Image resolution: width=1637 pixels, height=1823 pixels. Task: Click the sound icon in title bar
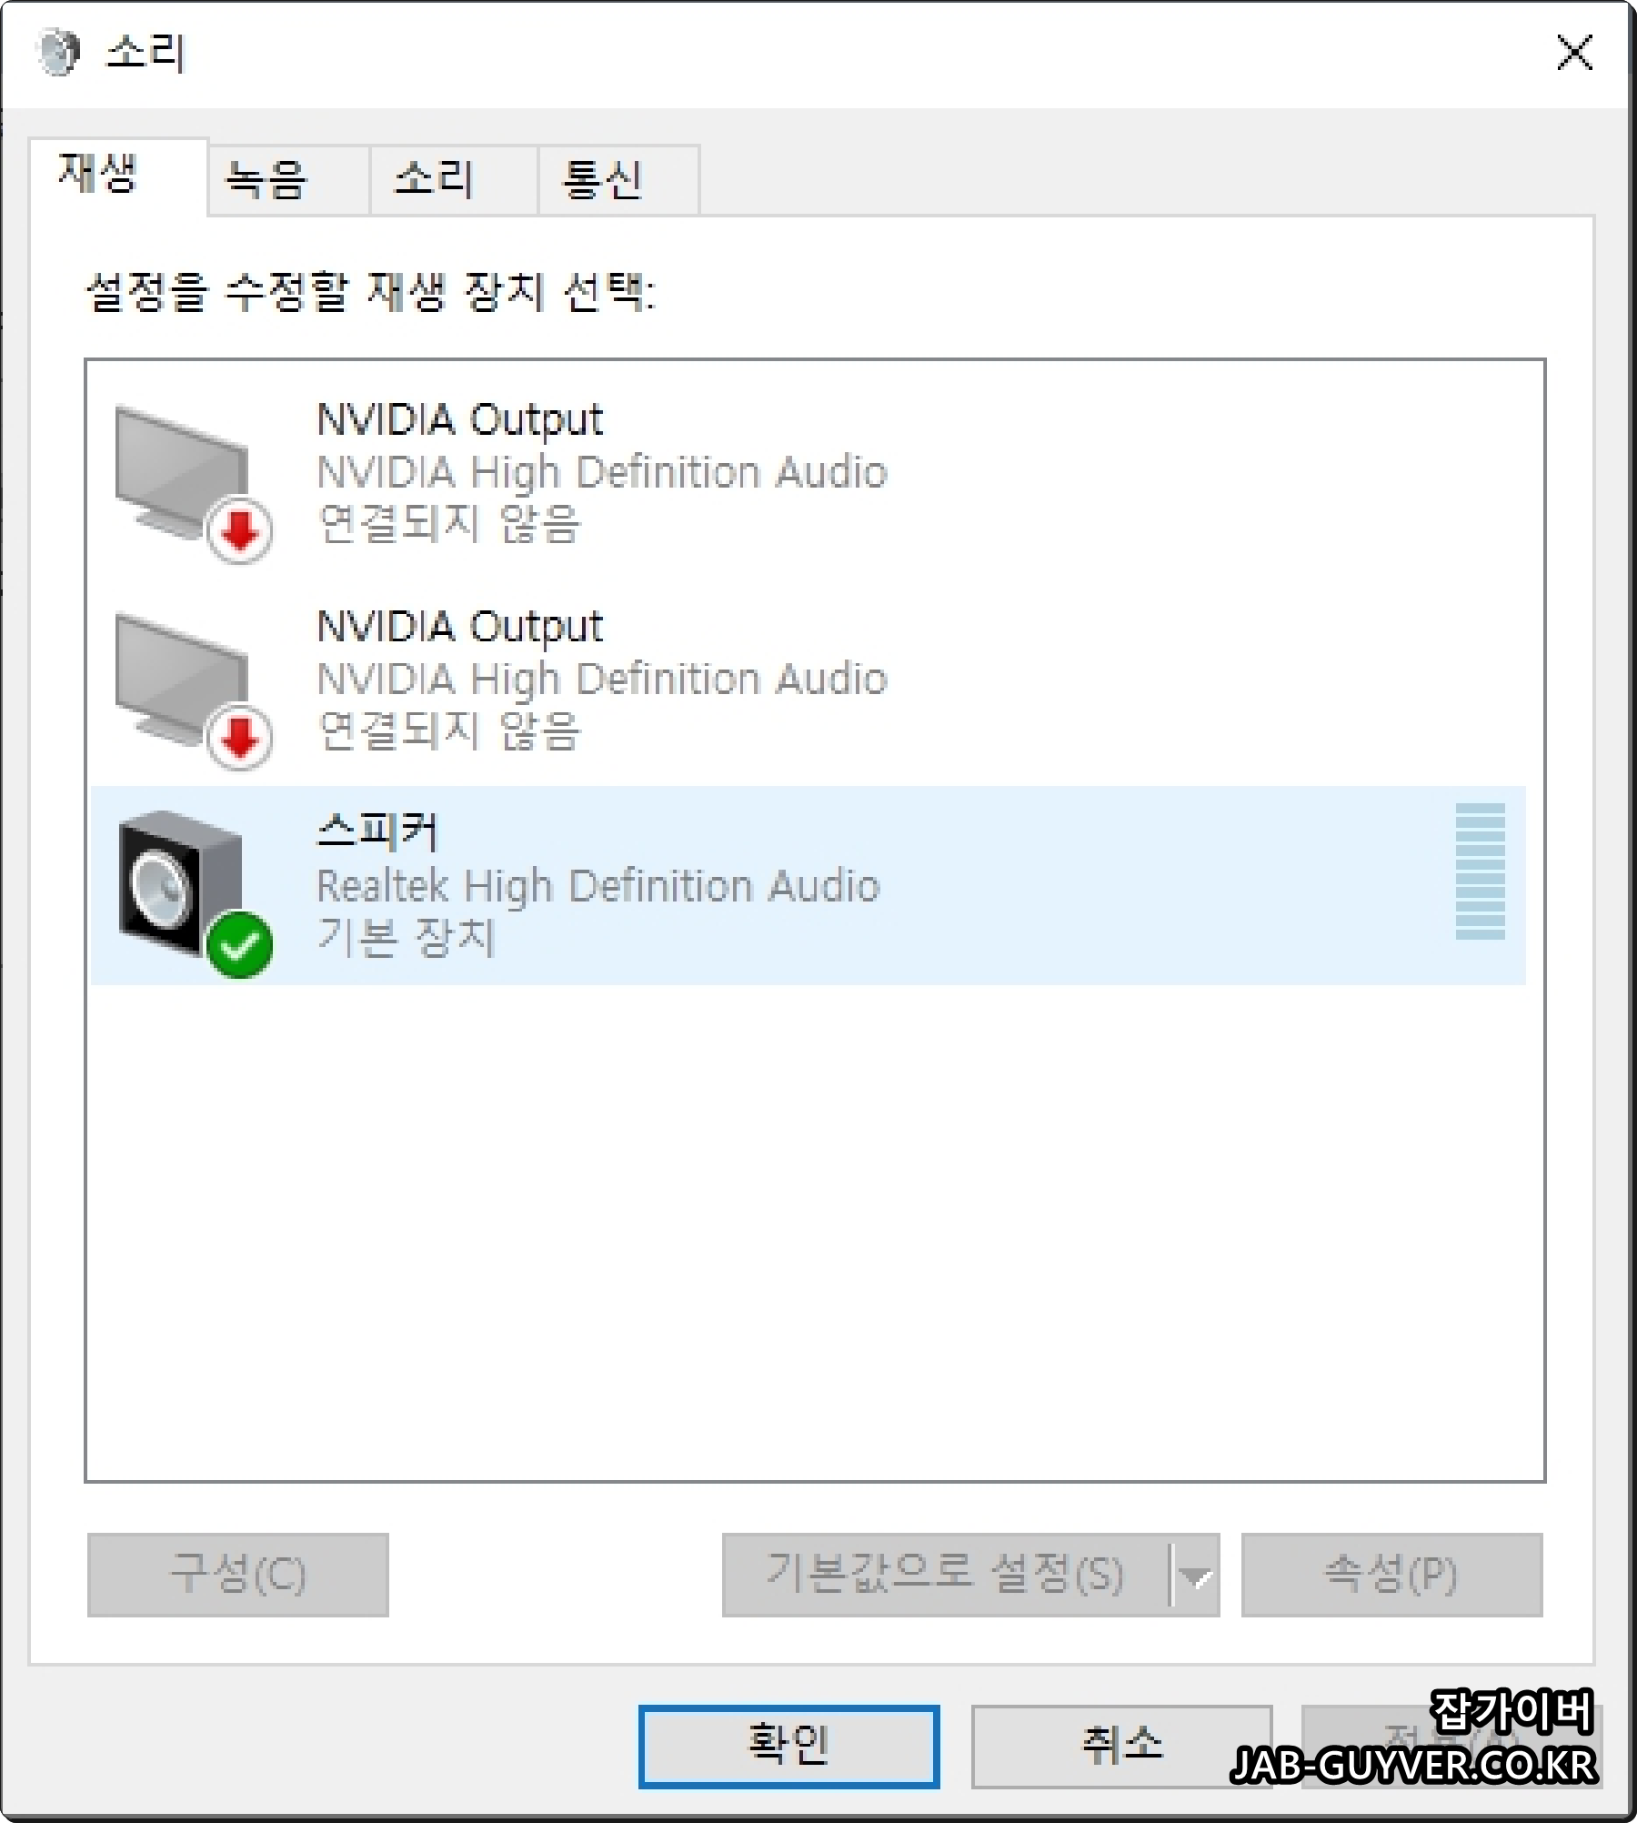coord(58,52)
